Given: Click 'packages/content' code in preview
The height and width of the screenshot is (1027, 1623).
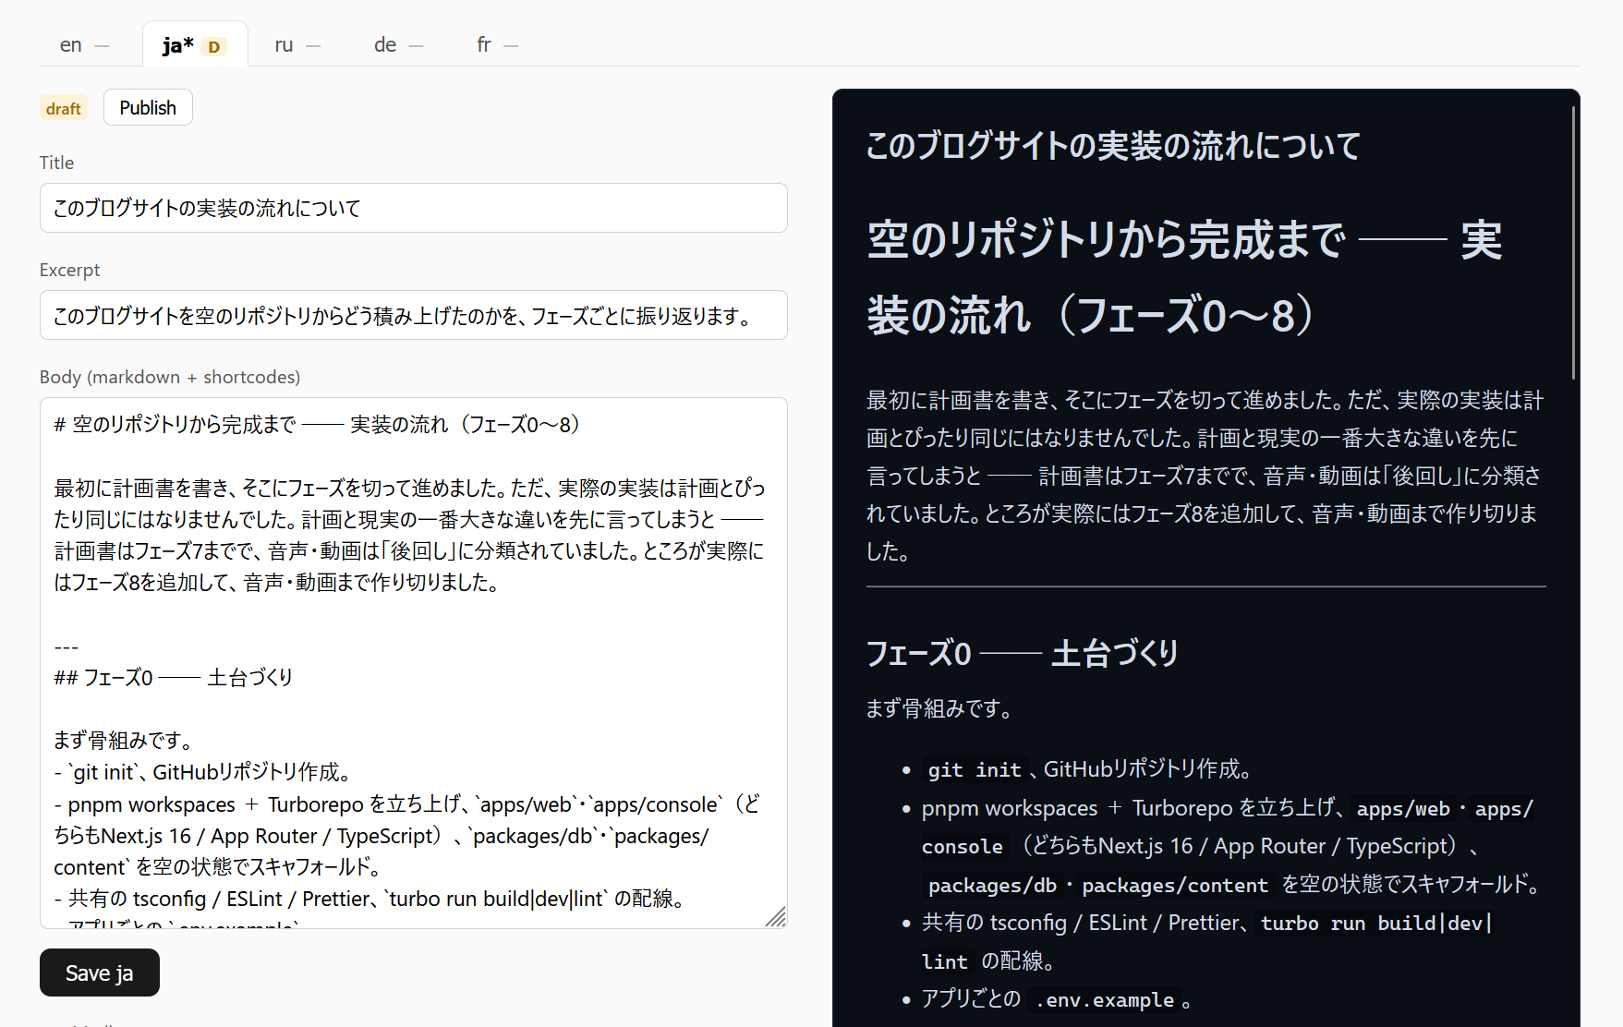Looking at the screenshot, I should [x=1174, y=886].
